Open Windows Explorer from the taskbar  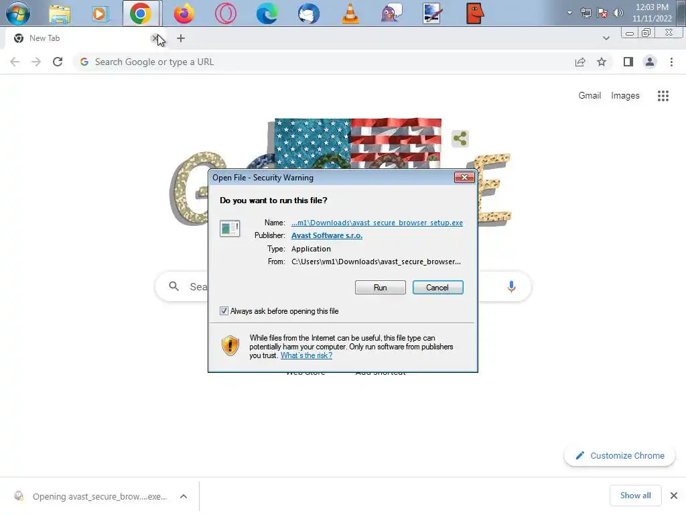coord(60,13)
